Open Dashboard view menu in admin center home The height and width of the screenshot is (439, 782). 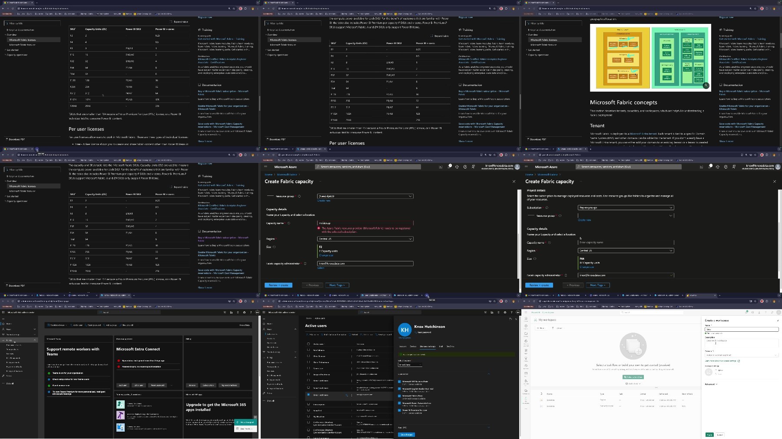click(x=57, y=325)
